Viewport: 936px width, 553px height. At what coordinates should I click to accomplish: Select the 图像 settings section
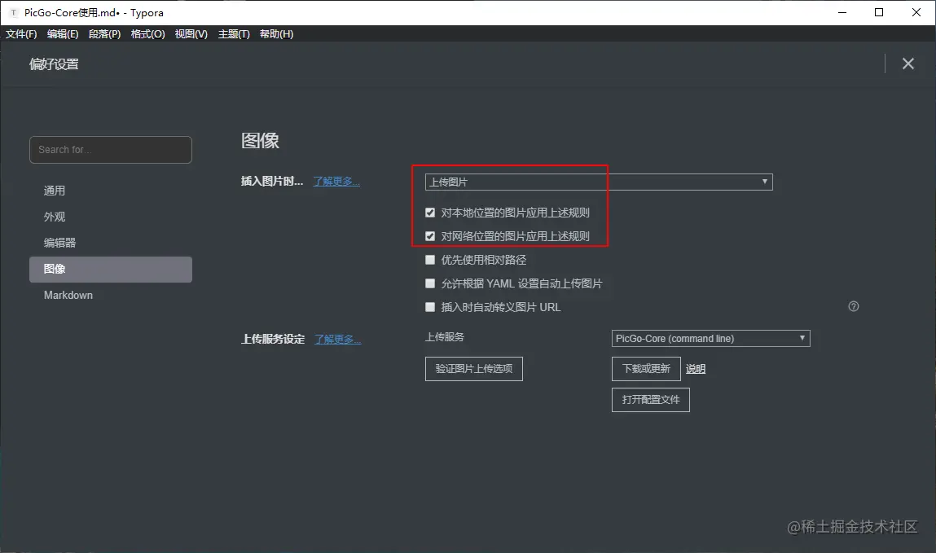[x=54, y=269]
